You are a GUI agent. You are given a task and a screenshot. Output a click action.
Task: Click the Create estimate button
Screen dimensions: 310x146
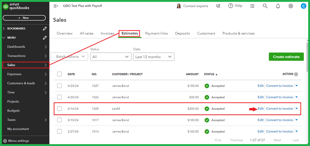[x=286, y=57]
